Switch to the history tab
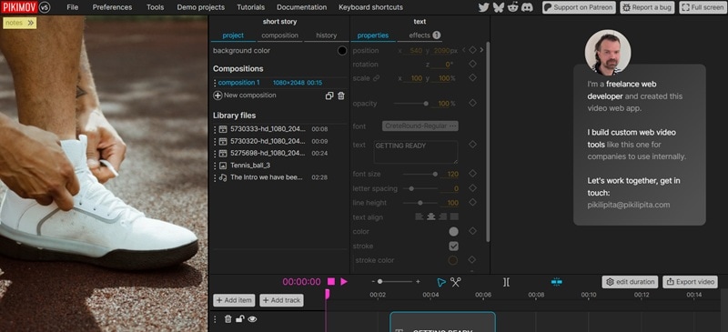The width and height of the screenshot is (728, 332). [327, 35]
